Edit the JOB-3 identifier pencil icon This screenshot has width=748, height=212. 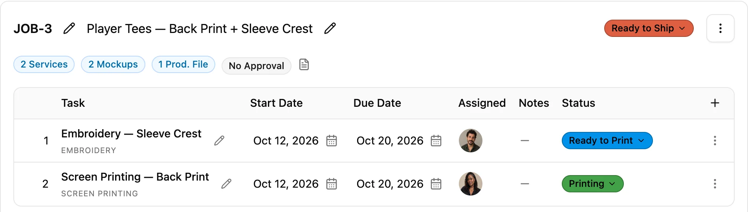pos(69,28)
